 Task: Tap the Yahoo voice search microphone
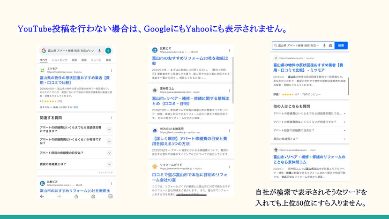click(324, 45)
